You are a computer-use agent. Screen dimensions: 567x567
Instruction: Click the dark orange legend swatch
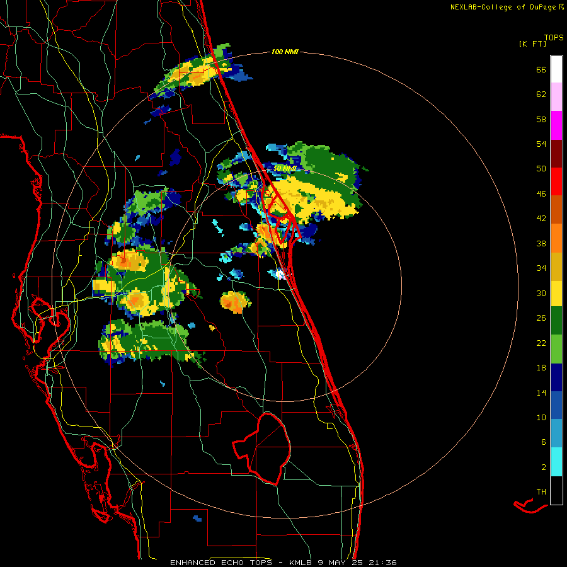(556, 210)
